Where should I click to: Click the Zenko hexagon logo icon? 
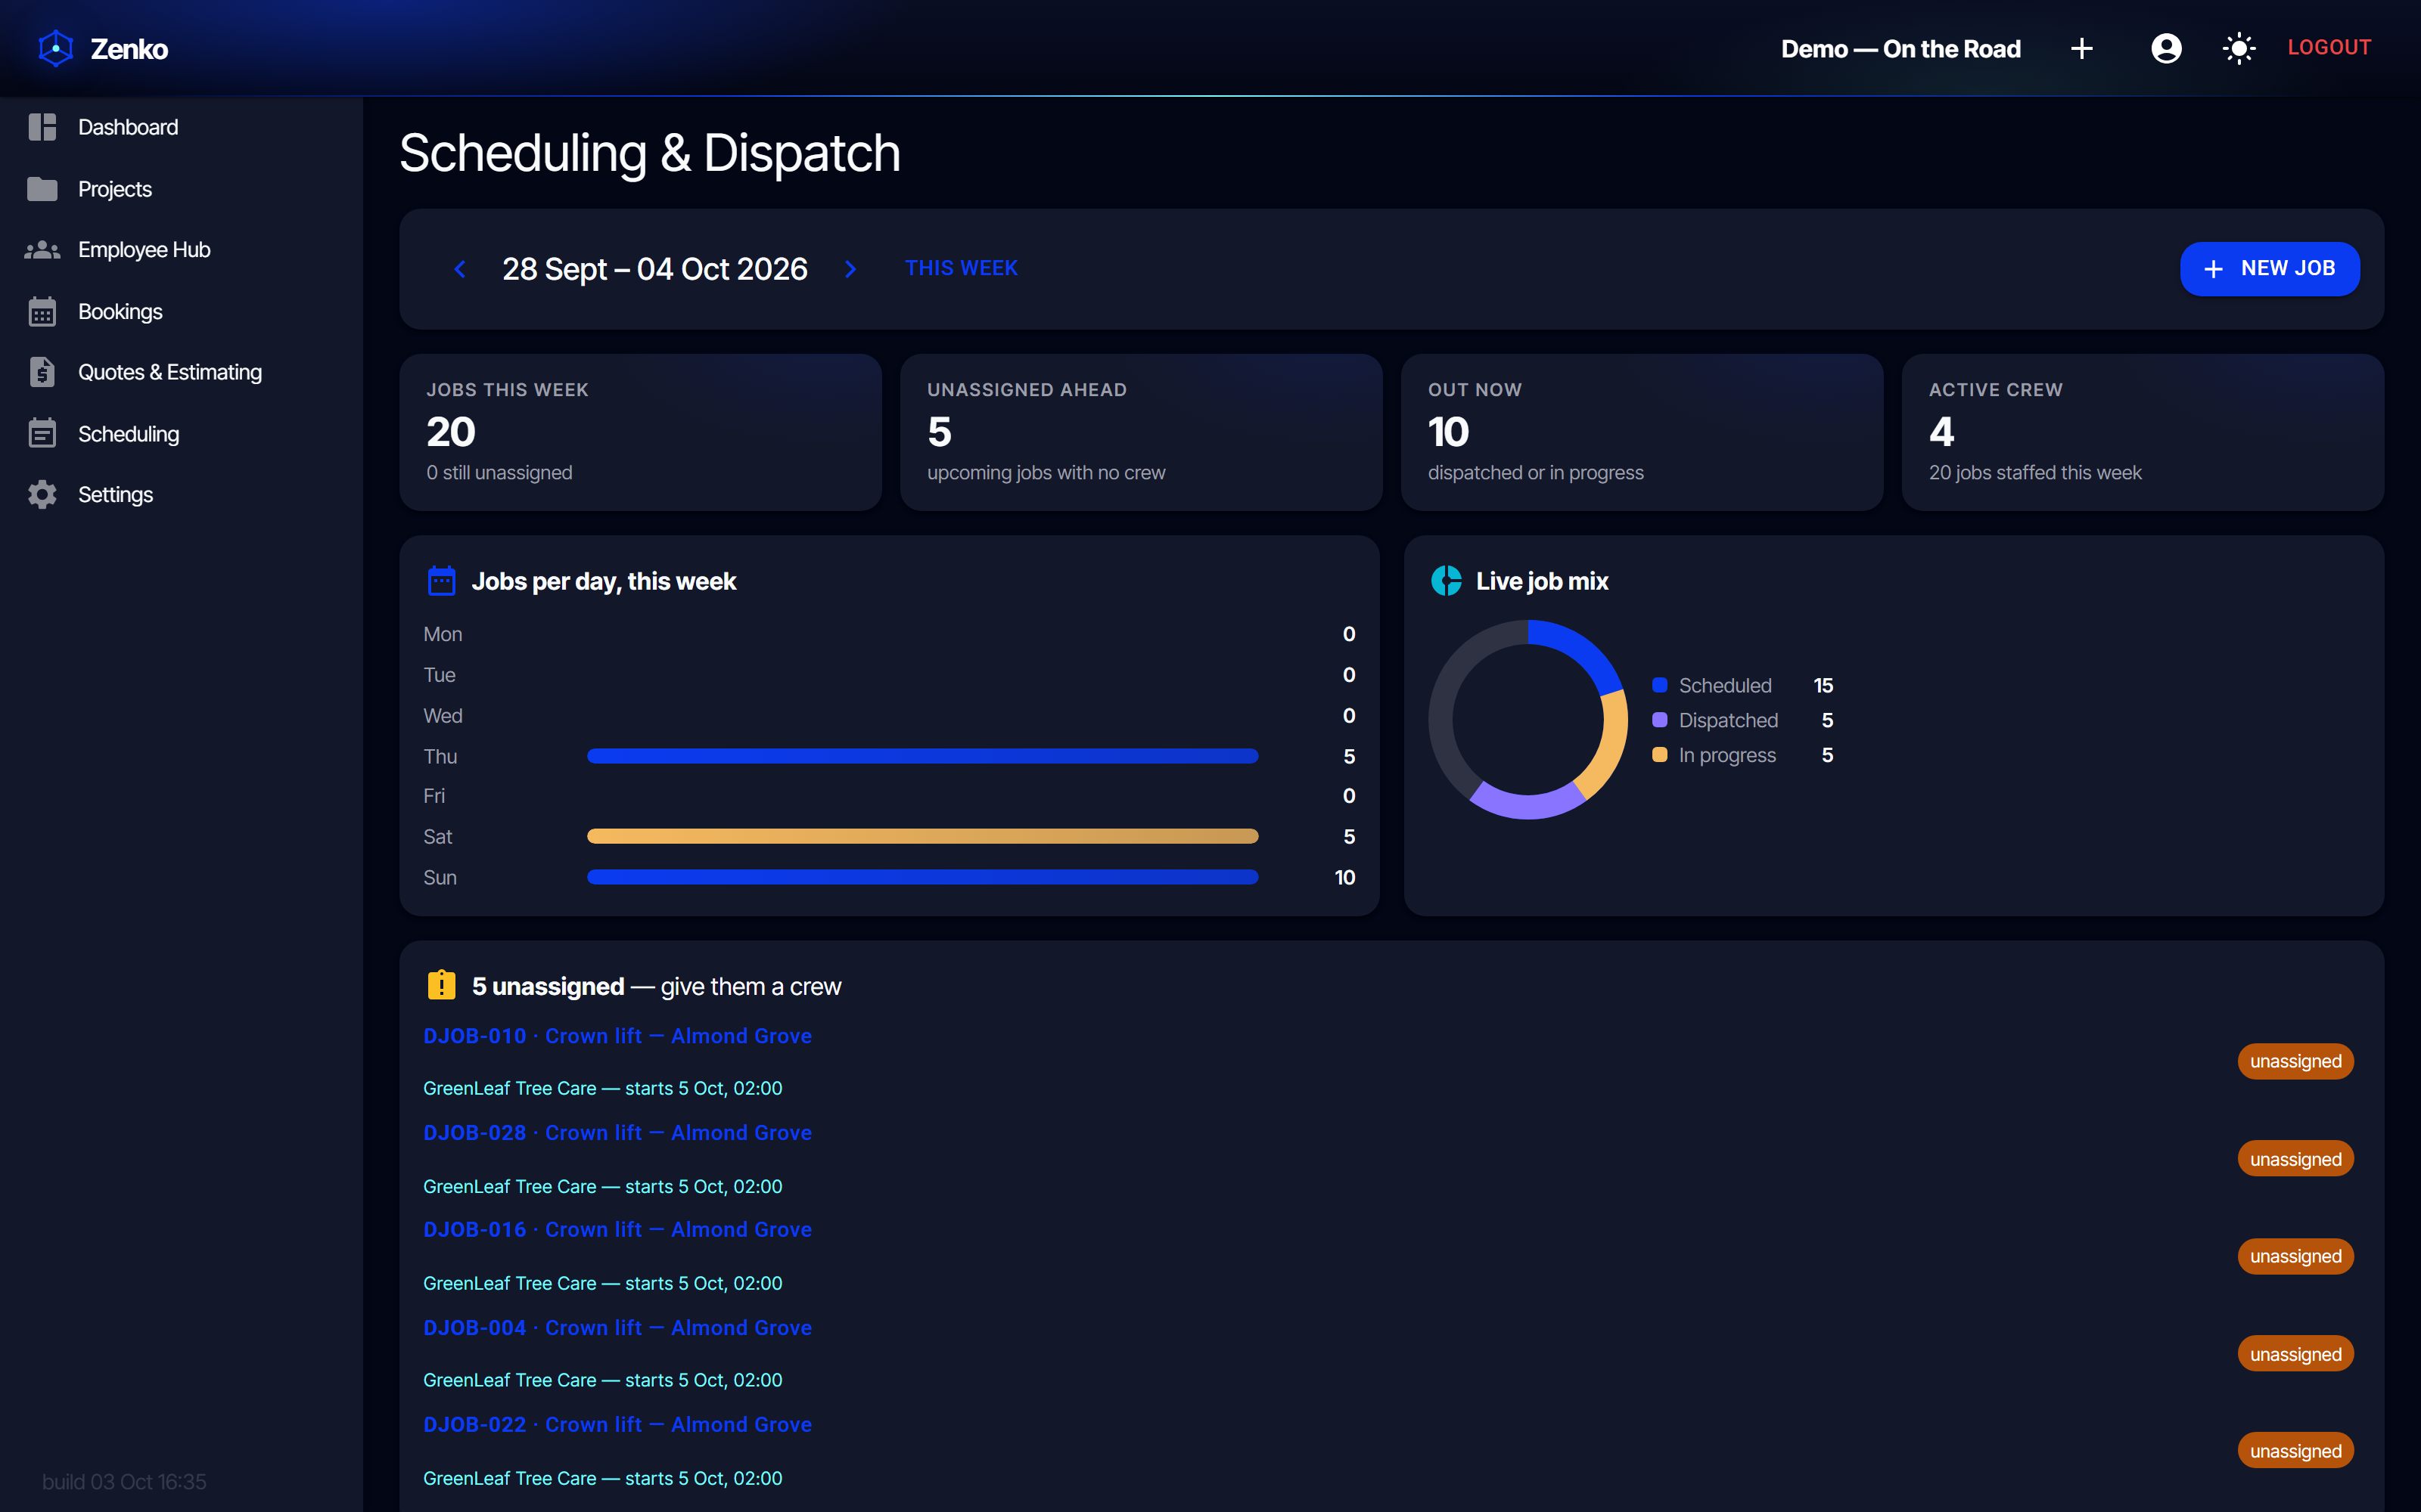point(56,48)
